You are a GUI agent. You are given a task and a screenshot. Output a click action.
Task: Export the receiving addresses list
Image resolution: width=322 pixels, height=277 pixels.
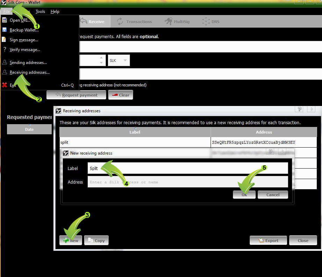click(268, 240)
